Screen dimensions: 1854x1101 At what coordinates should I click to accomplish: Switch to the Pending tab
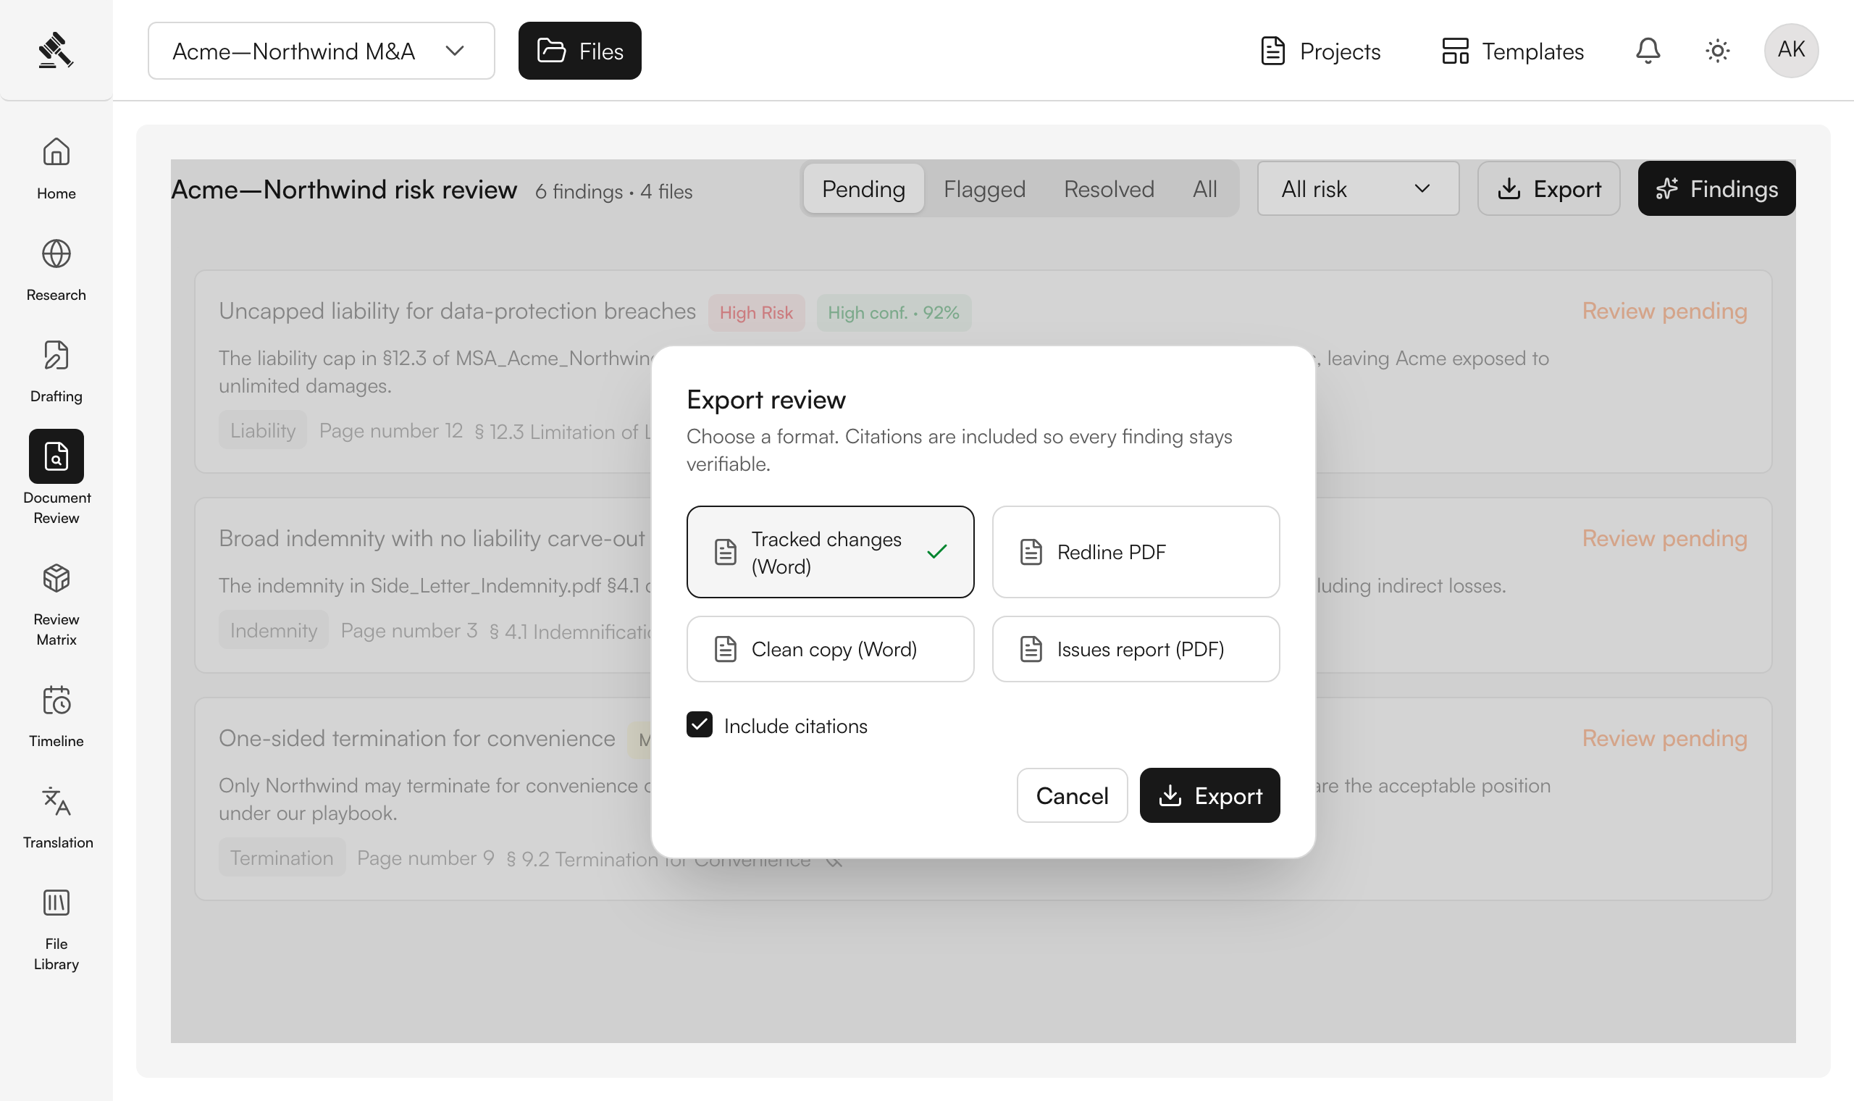click(863, 188)
